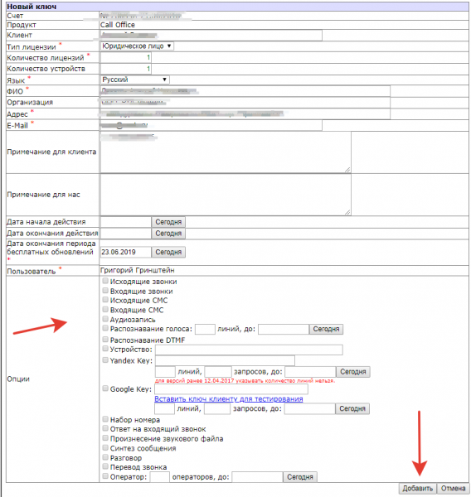Click Google Key линий count field
This screenshot has width=471, height=497.
pos(164,408)
